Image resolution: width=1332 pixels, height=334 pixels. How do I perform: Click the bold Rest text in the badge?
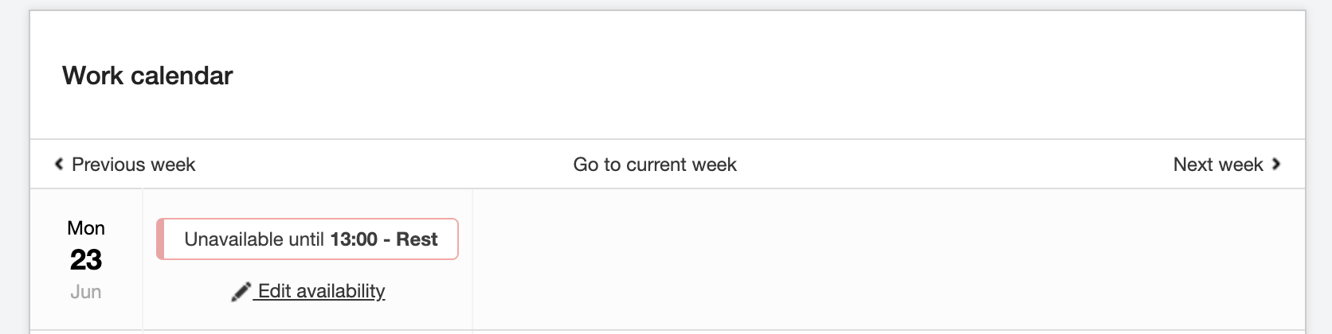(x=417, y=239)
